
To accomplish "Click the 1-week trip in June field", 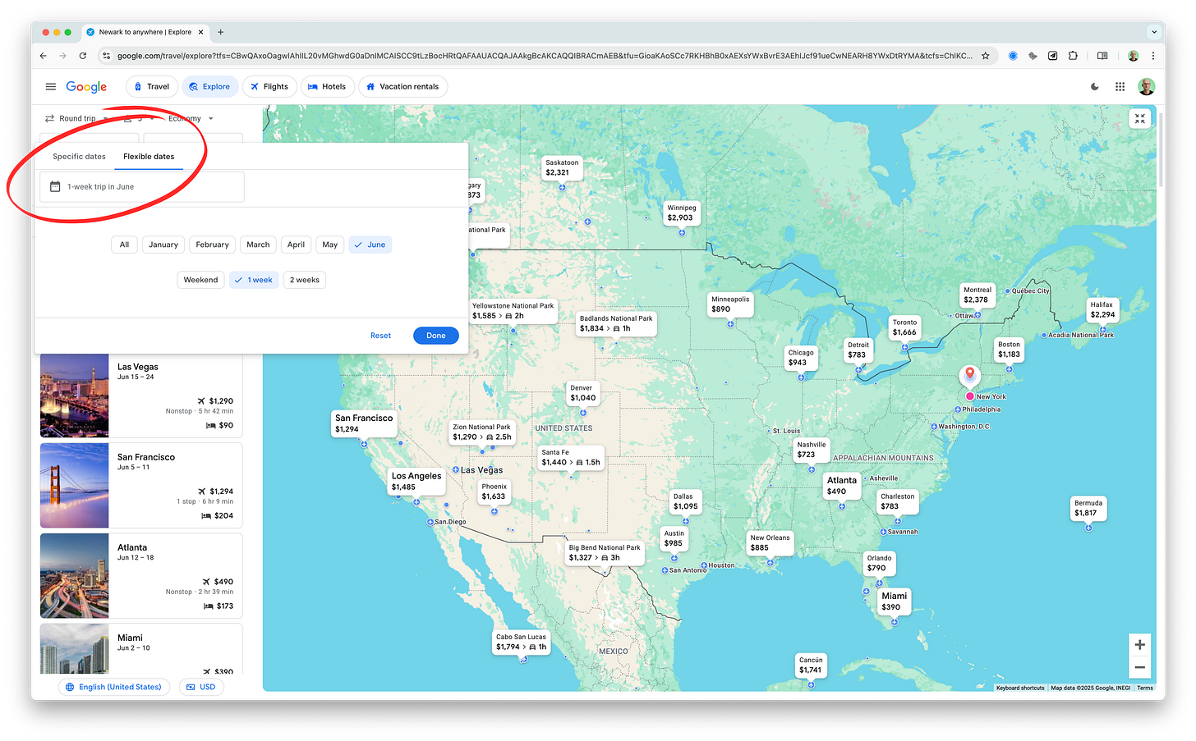I will [141, 186].
